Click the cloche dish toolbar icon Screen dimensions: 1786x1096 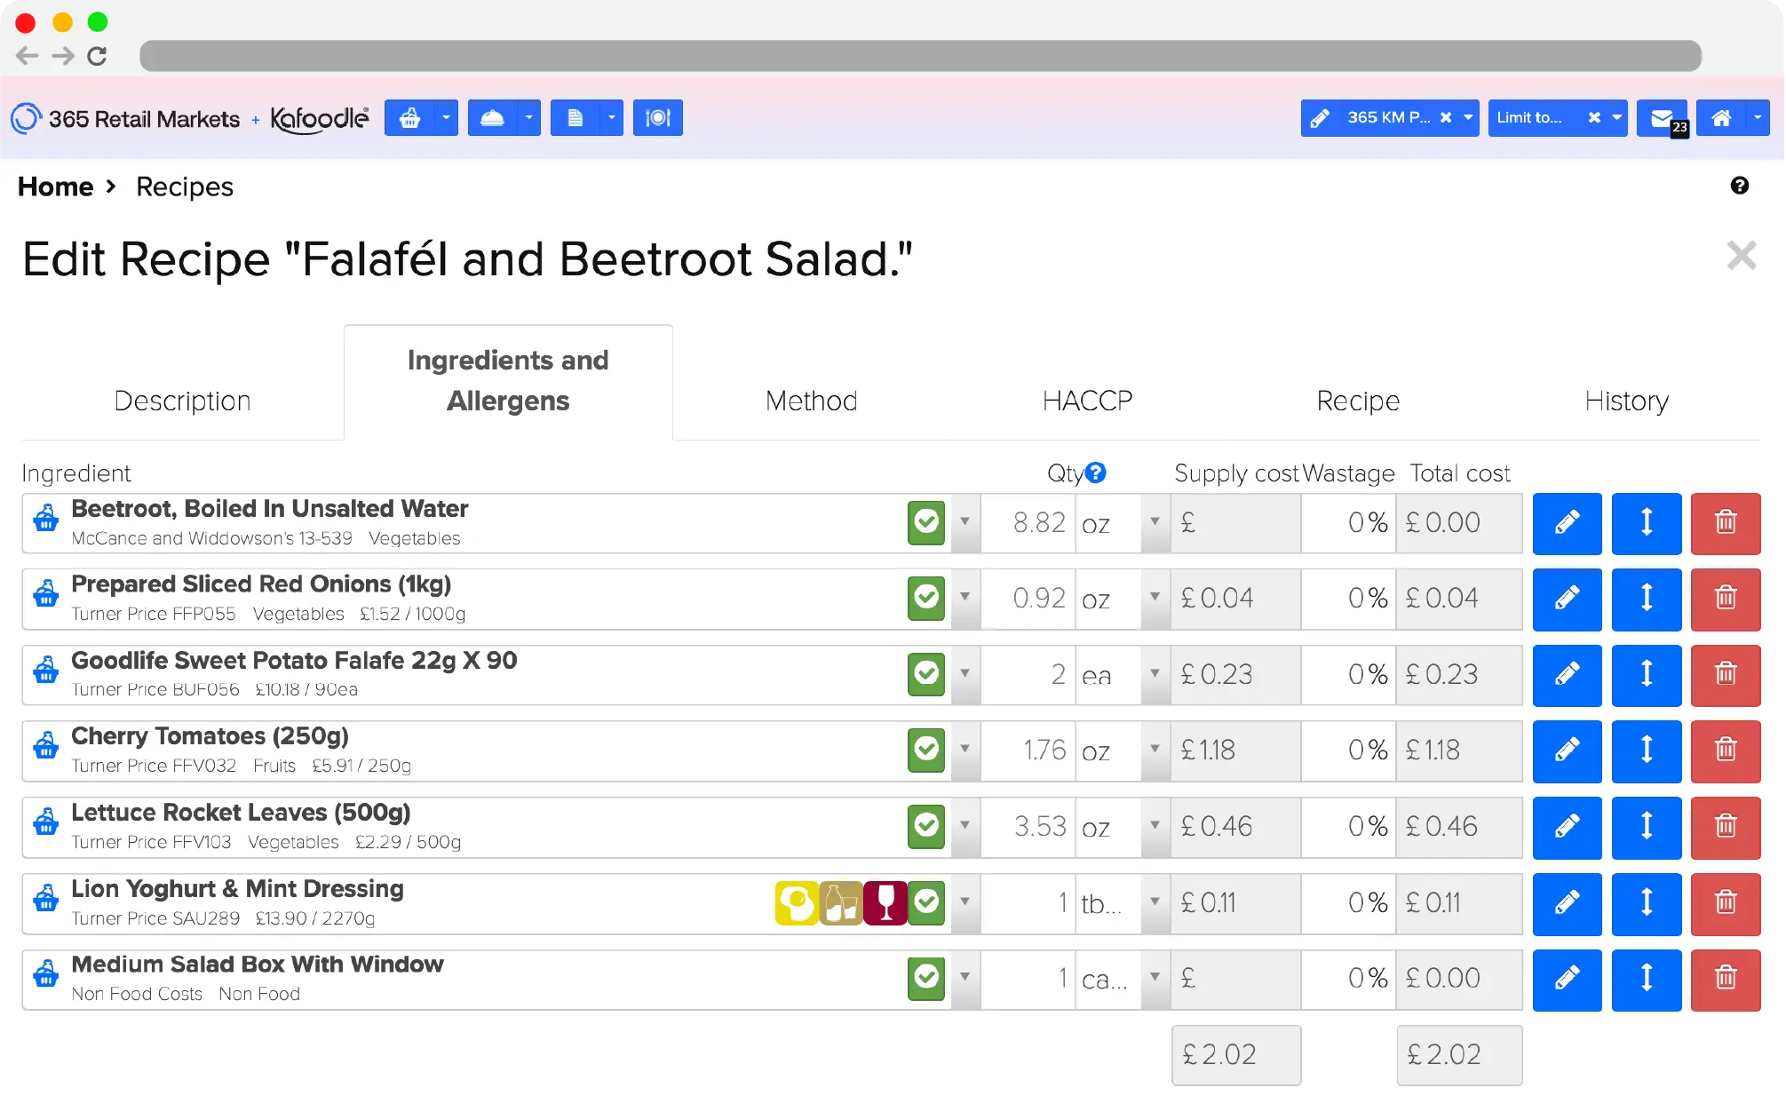[x=492, y=117]
